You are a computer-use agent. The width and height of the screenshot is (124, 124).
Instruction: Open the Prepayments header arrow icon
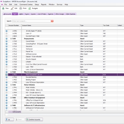pyautogui.click(x=7, y=39)
